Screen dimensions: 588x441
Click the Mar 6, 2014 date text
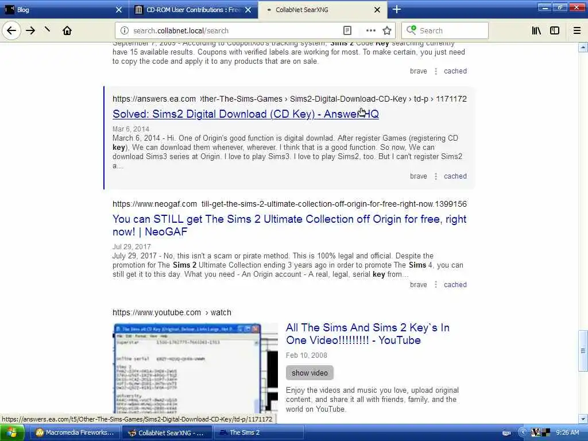pos(131,129)
